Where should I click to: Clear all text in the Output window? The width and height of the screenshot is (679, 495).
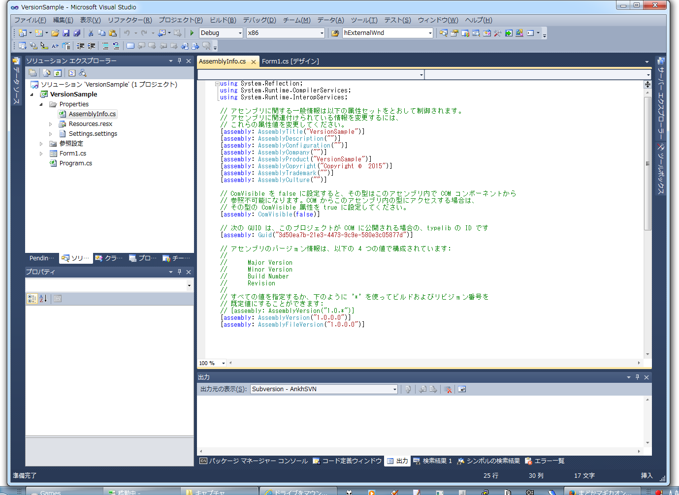pos(448,389)
